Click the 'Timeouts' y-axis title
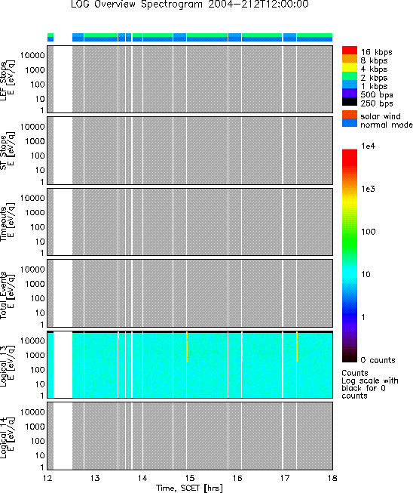 (x=4, y=224)
